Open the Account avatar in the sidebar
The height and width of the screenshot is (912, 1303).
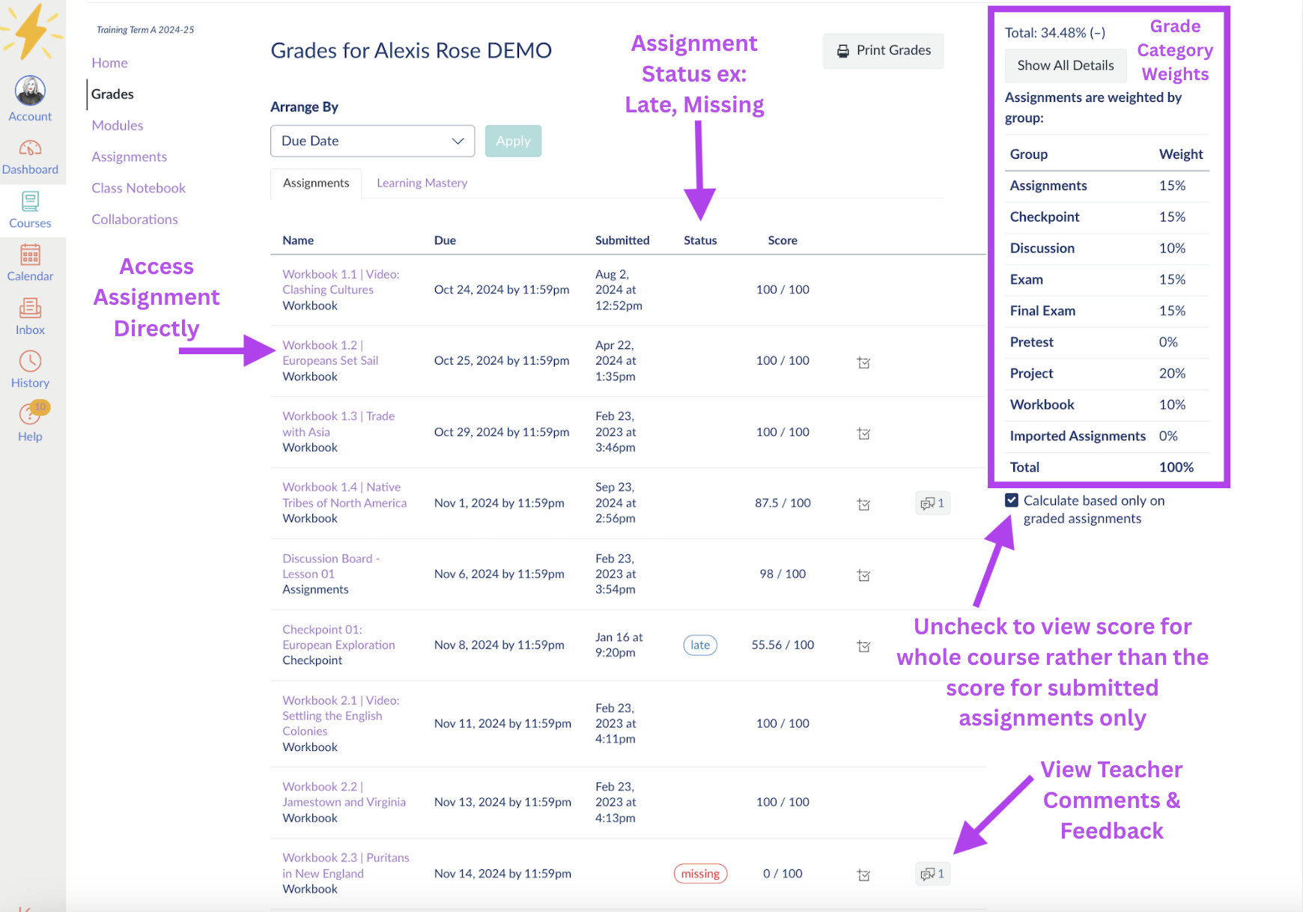tap(30, 91)
